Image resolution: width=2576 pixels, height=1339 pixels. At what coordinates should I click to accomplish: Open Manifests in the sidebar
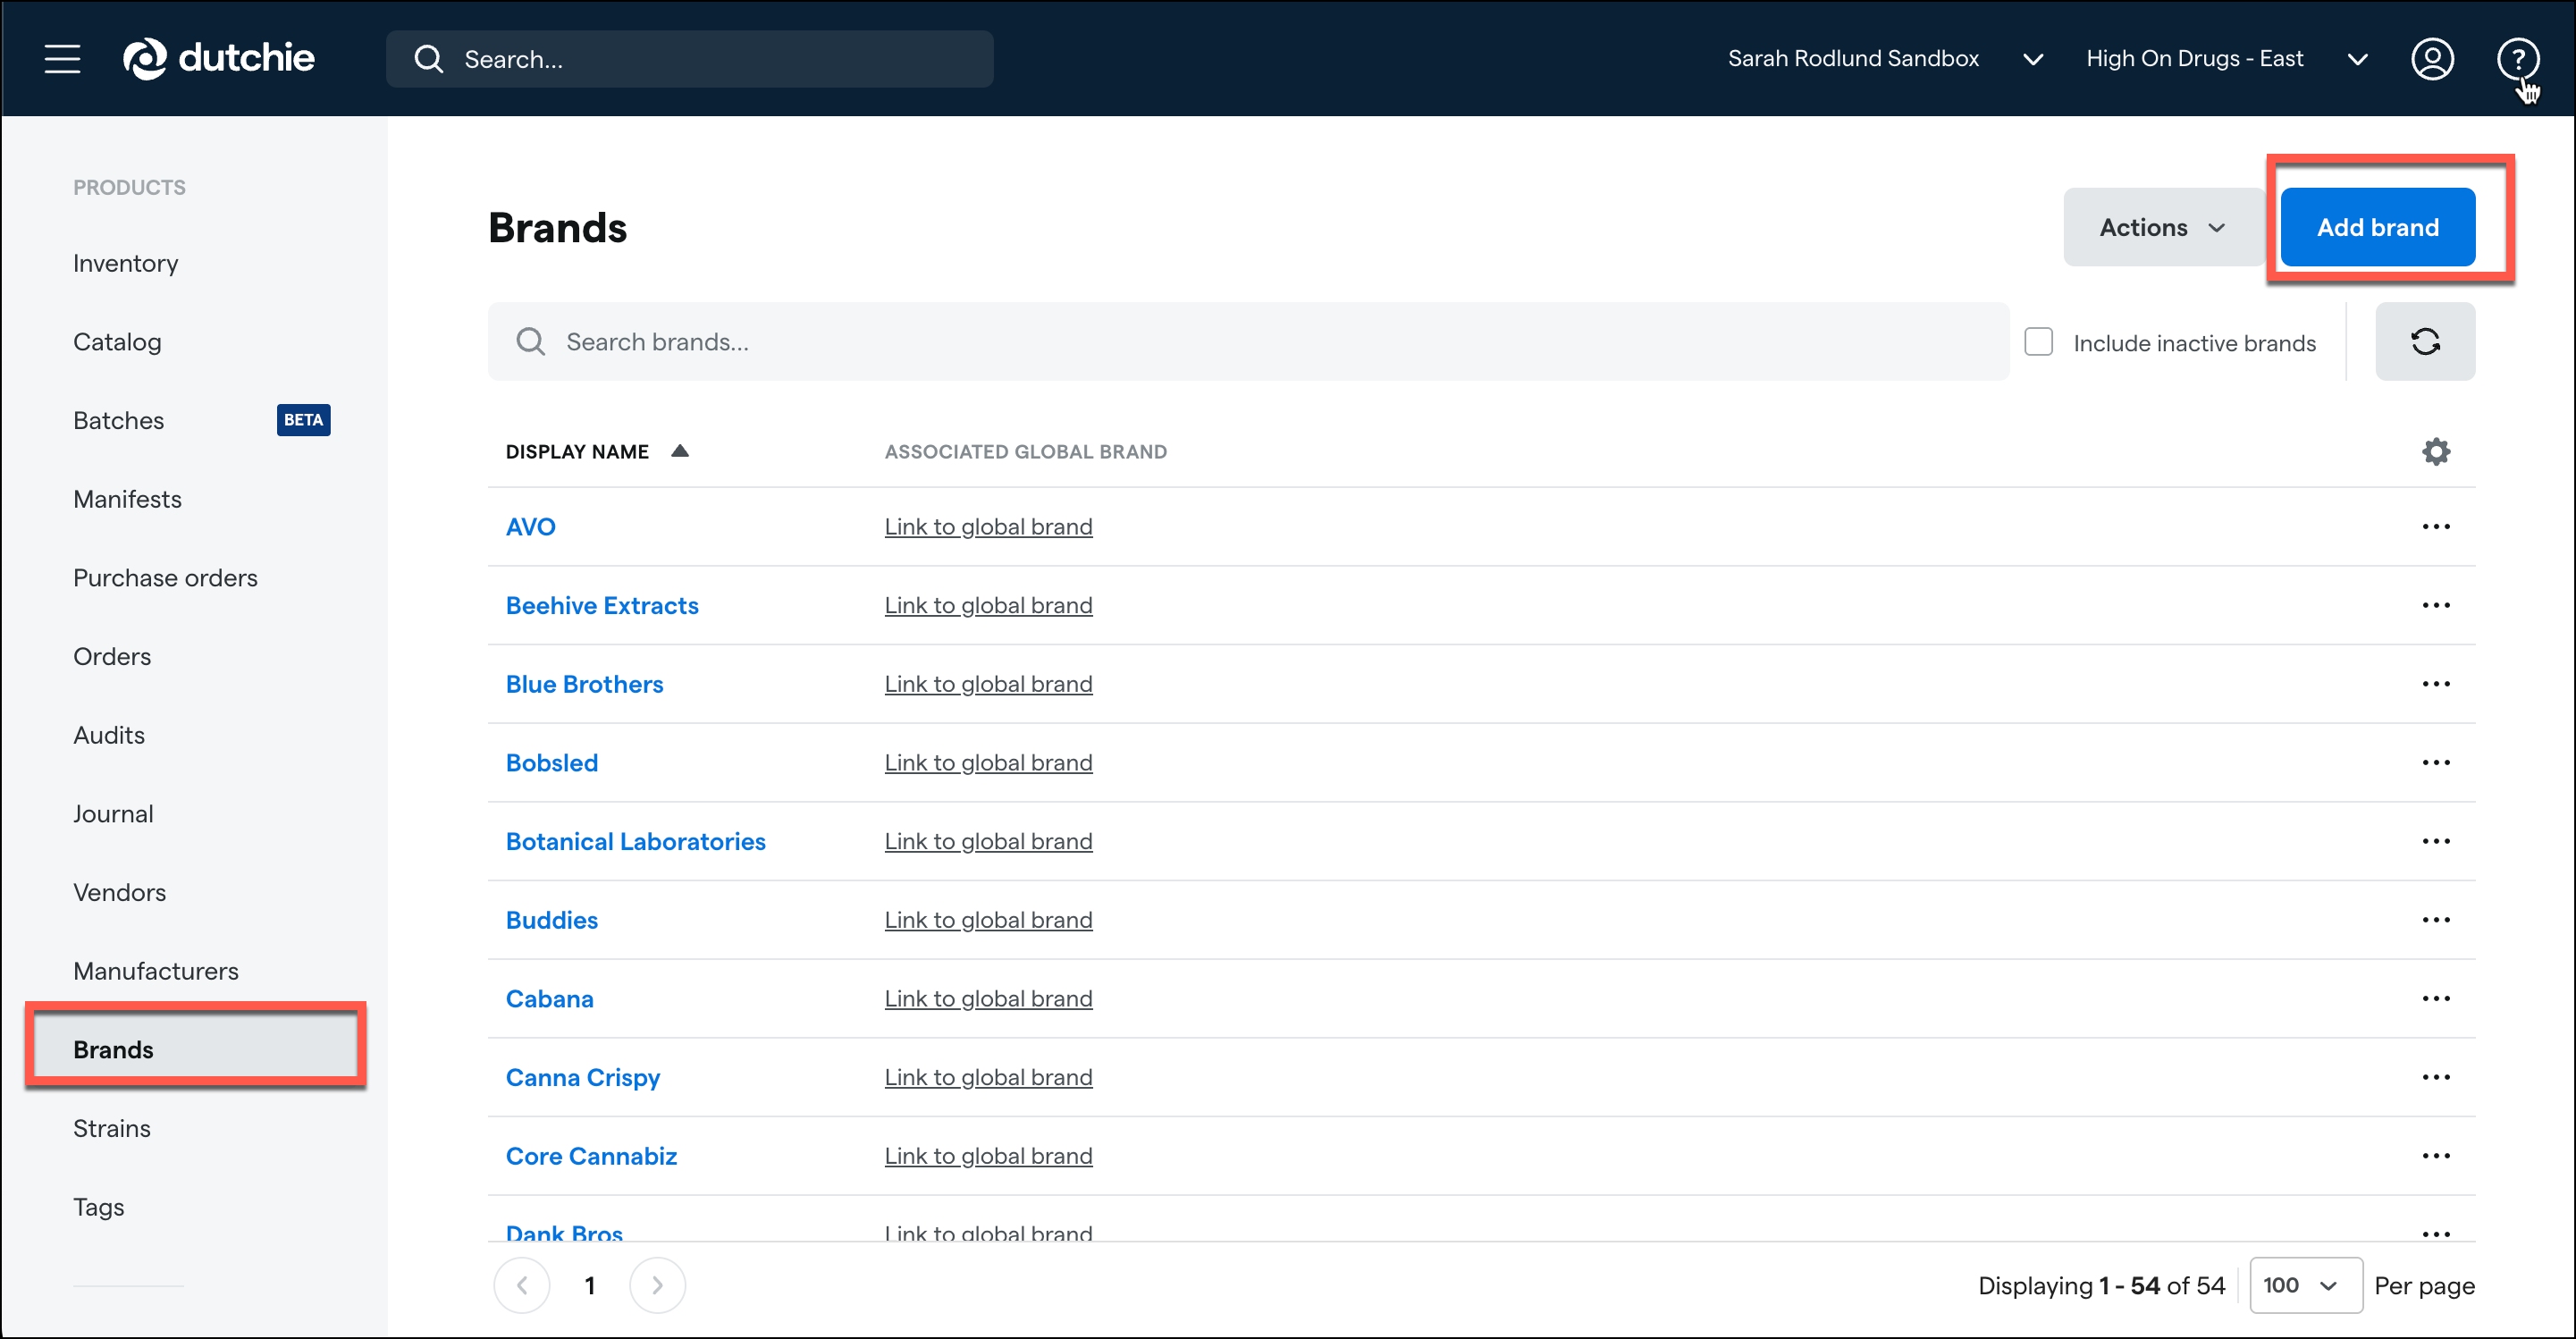click(x=128, y=500)
